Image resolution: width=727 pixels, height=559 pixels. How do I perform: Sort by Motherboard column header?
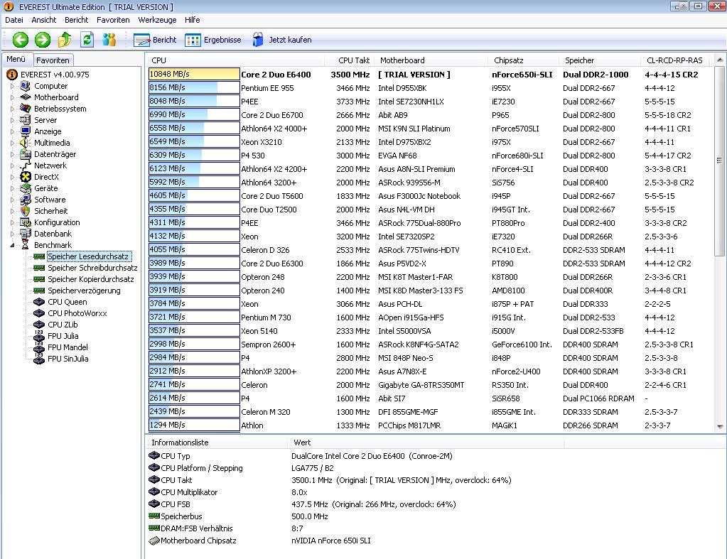tap(431, 60)
